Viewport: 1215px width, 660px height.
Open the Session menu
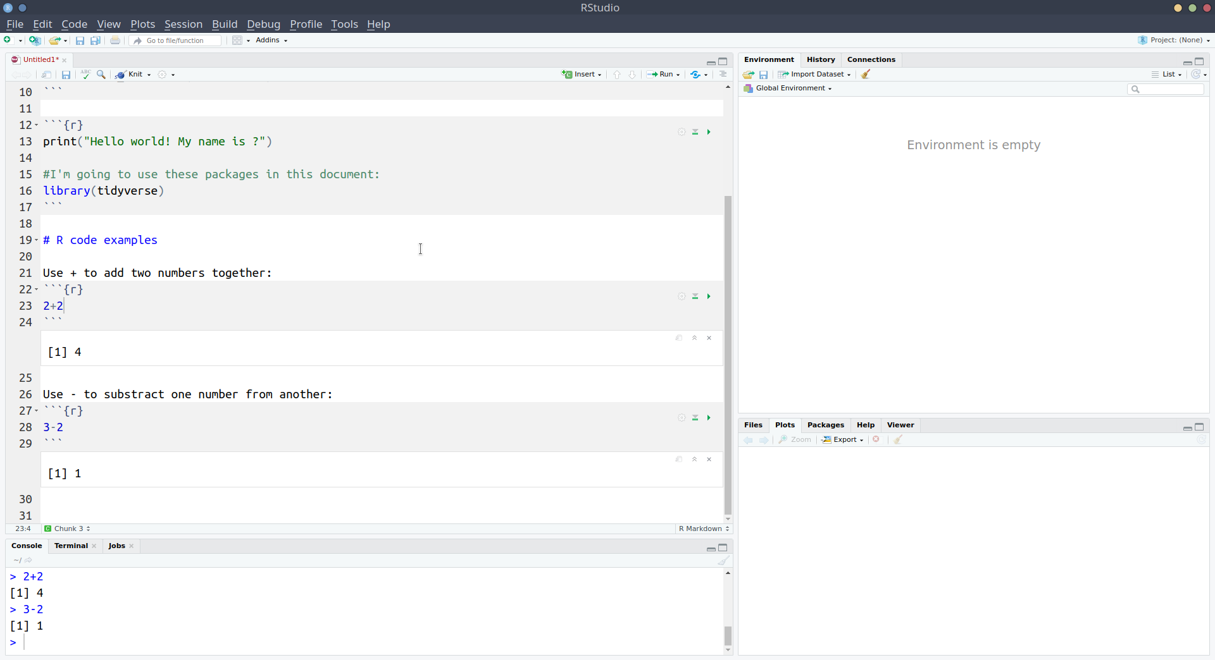183,24
